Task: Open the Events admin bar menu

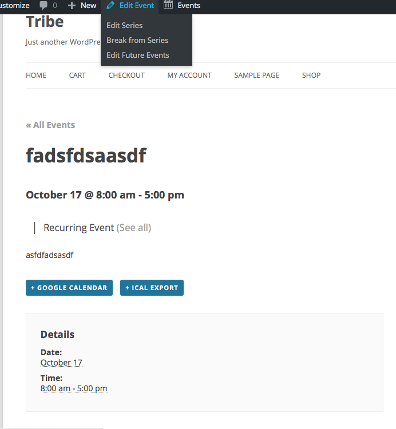Action: click(188, 6)
